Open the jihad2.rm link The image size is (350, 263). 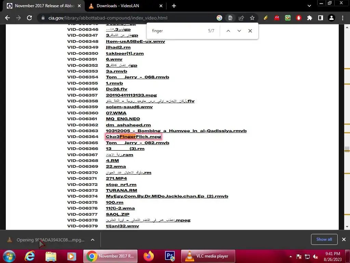coord(118,47)
